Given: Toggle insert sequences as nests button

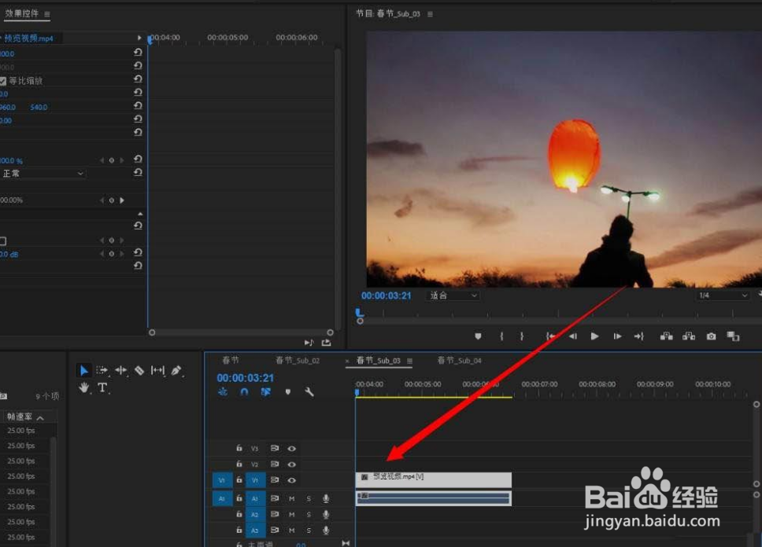Looking at the screenshot, I should pos(223,391).
